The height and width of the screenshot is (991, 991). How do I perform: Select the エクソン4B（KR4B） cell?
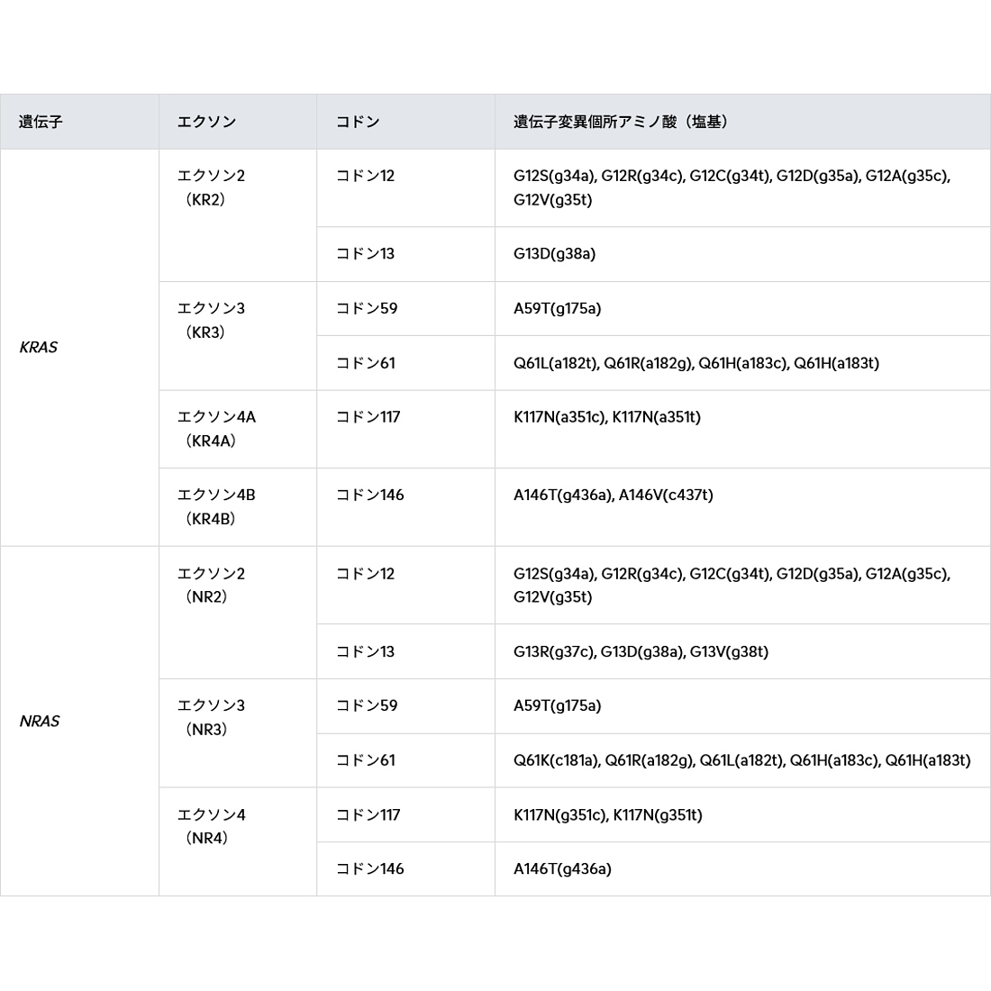pyautogui.click(x=238, y=507)
